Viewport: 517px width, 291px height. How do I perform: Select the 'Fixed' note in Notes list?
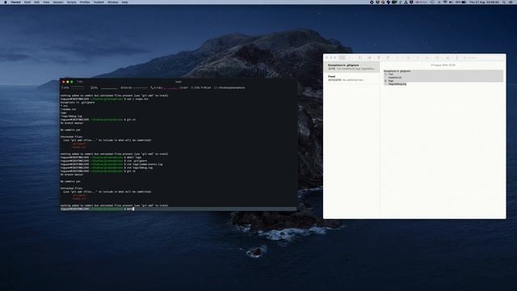(351, 78)
